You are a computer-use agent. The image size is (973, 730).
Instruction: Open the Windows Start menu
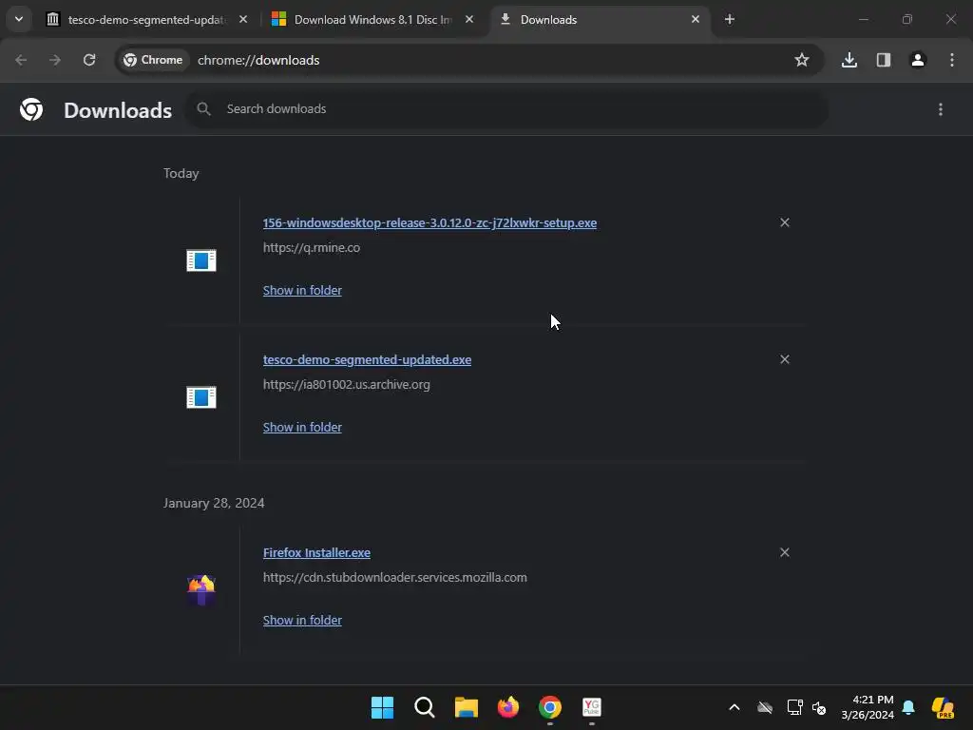coord(382,707)
